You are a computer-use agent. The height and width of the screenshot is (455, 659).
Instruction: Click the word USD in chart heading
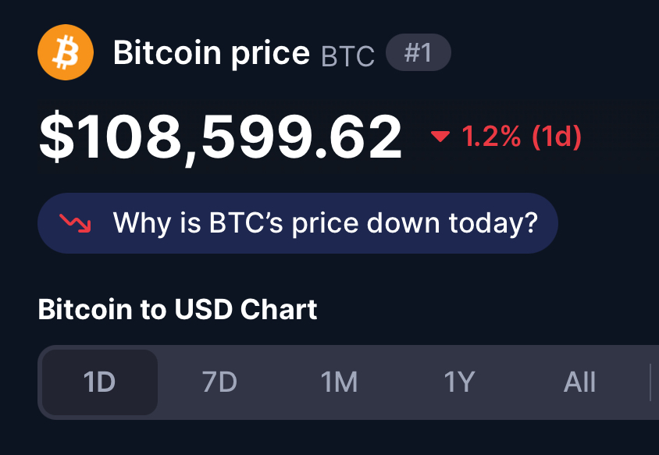tap(204, 310)
